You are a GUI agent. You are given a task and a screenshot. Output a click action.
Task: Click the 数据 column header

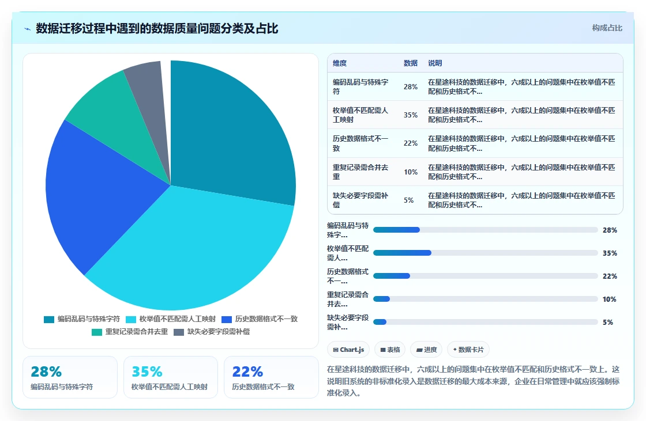pos(411,63)
